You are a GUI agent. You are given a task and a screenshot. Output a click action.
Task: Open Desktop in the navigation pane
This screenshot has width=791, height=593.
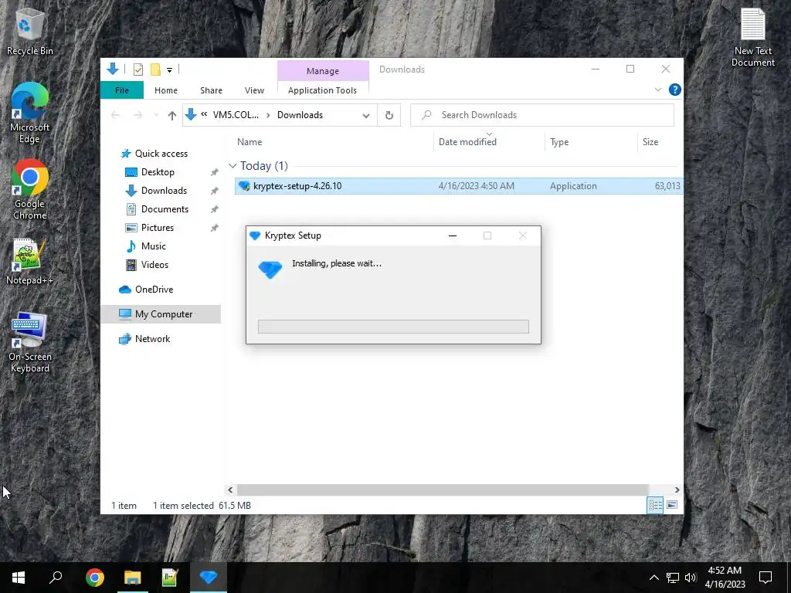point(158,172)
